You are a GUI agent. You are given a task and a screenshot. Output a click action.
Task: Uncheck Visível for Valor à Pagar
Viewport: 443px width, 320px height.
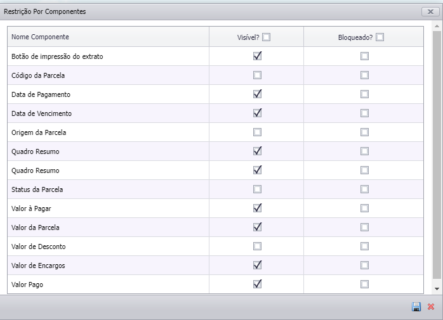tap(258, 208)
